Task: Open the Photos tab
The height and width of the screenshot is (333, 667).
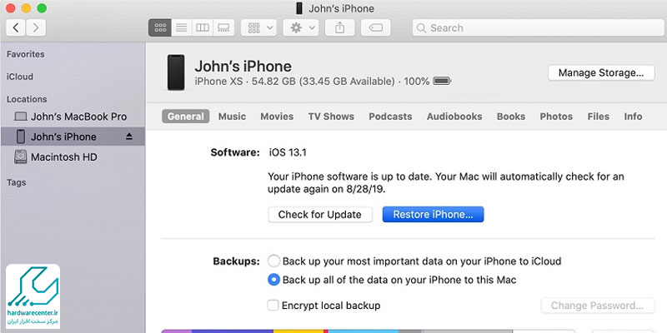Action: click(x=556, y=117)
